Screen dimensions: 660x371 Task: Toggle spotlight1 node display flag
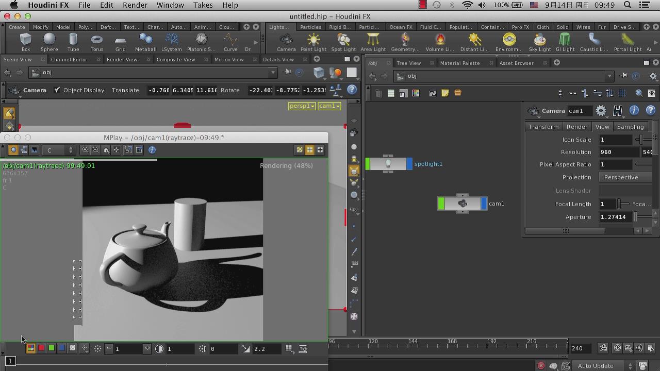(409, 164)
